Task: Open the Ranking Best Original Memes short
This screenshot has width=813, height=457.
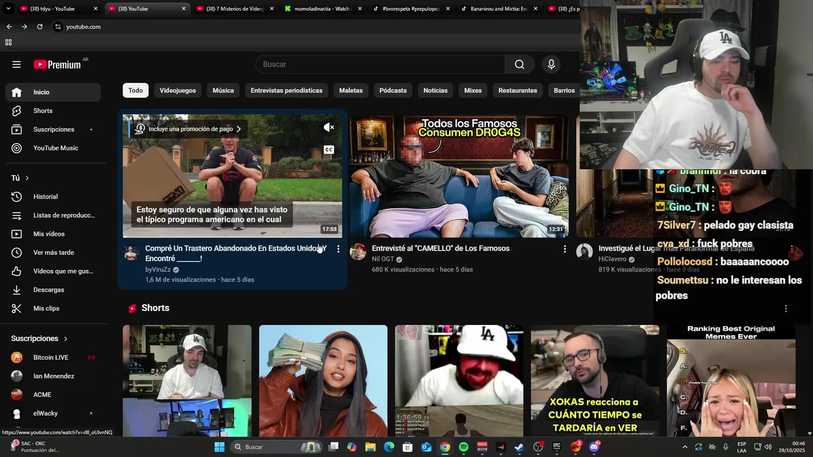Action: tap(731, 381)
